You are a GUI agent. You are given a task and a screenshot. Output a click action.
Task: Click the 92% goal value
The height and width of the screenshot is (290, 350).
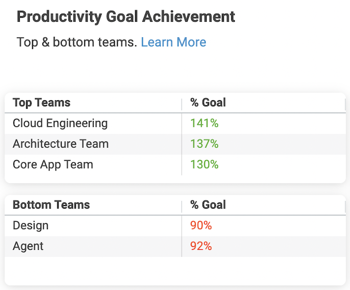[201, 246]
